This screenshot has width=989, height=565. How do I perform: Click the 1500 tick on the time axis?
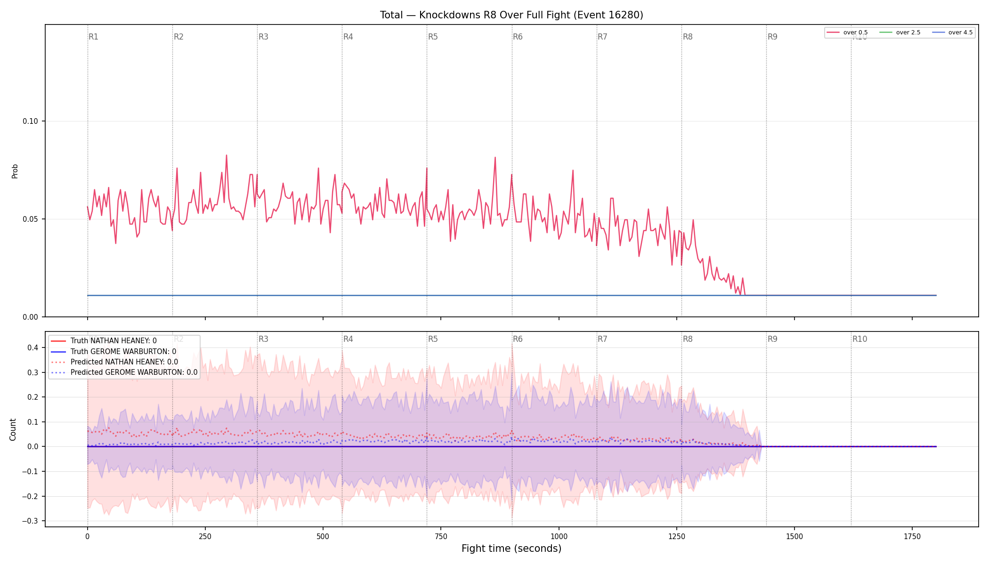coord(794,536)
